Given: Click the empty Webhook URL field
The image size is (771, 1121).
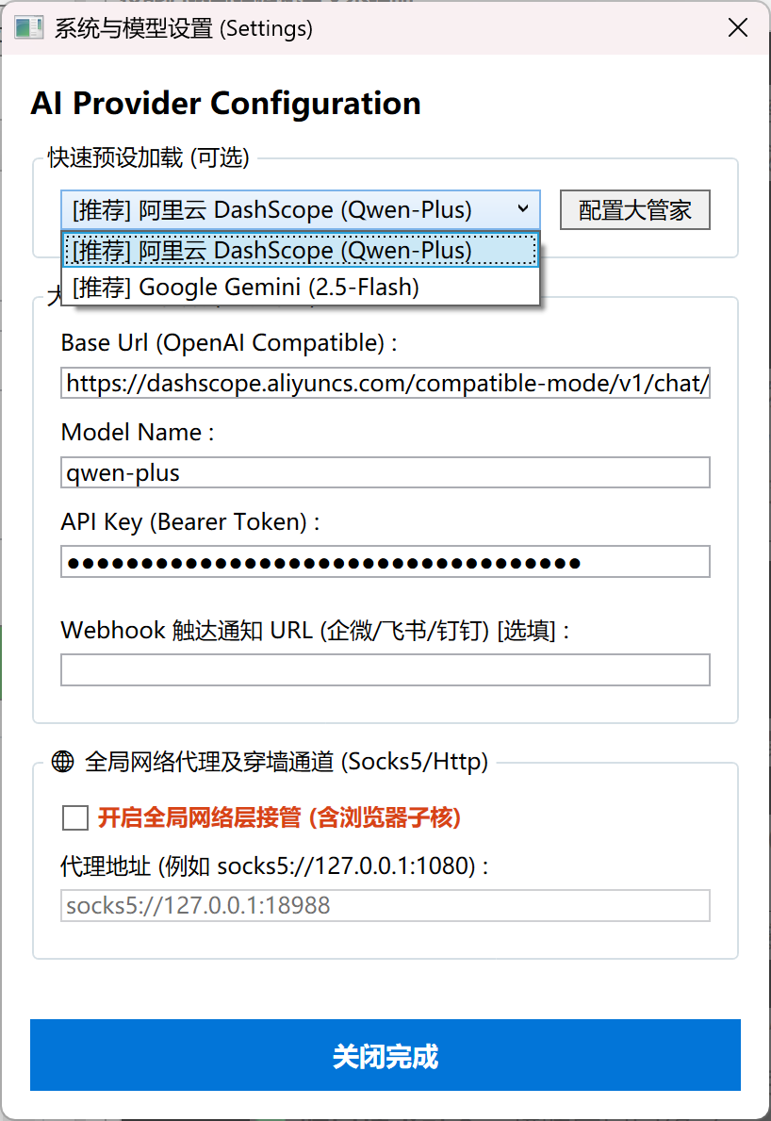Looking at the screenshot, I should click(385, 670).
